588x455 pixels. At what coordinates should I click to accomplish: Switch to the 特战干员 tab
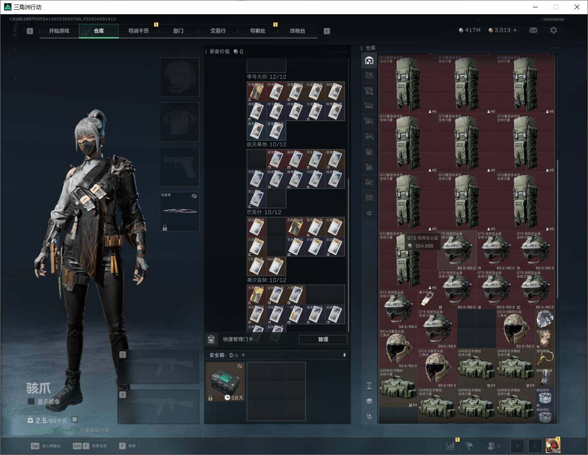tap(138, 31)
